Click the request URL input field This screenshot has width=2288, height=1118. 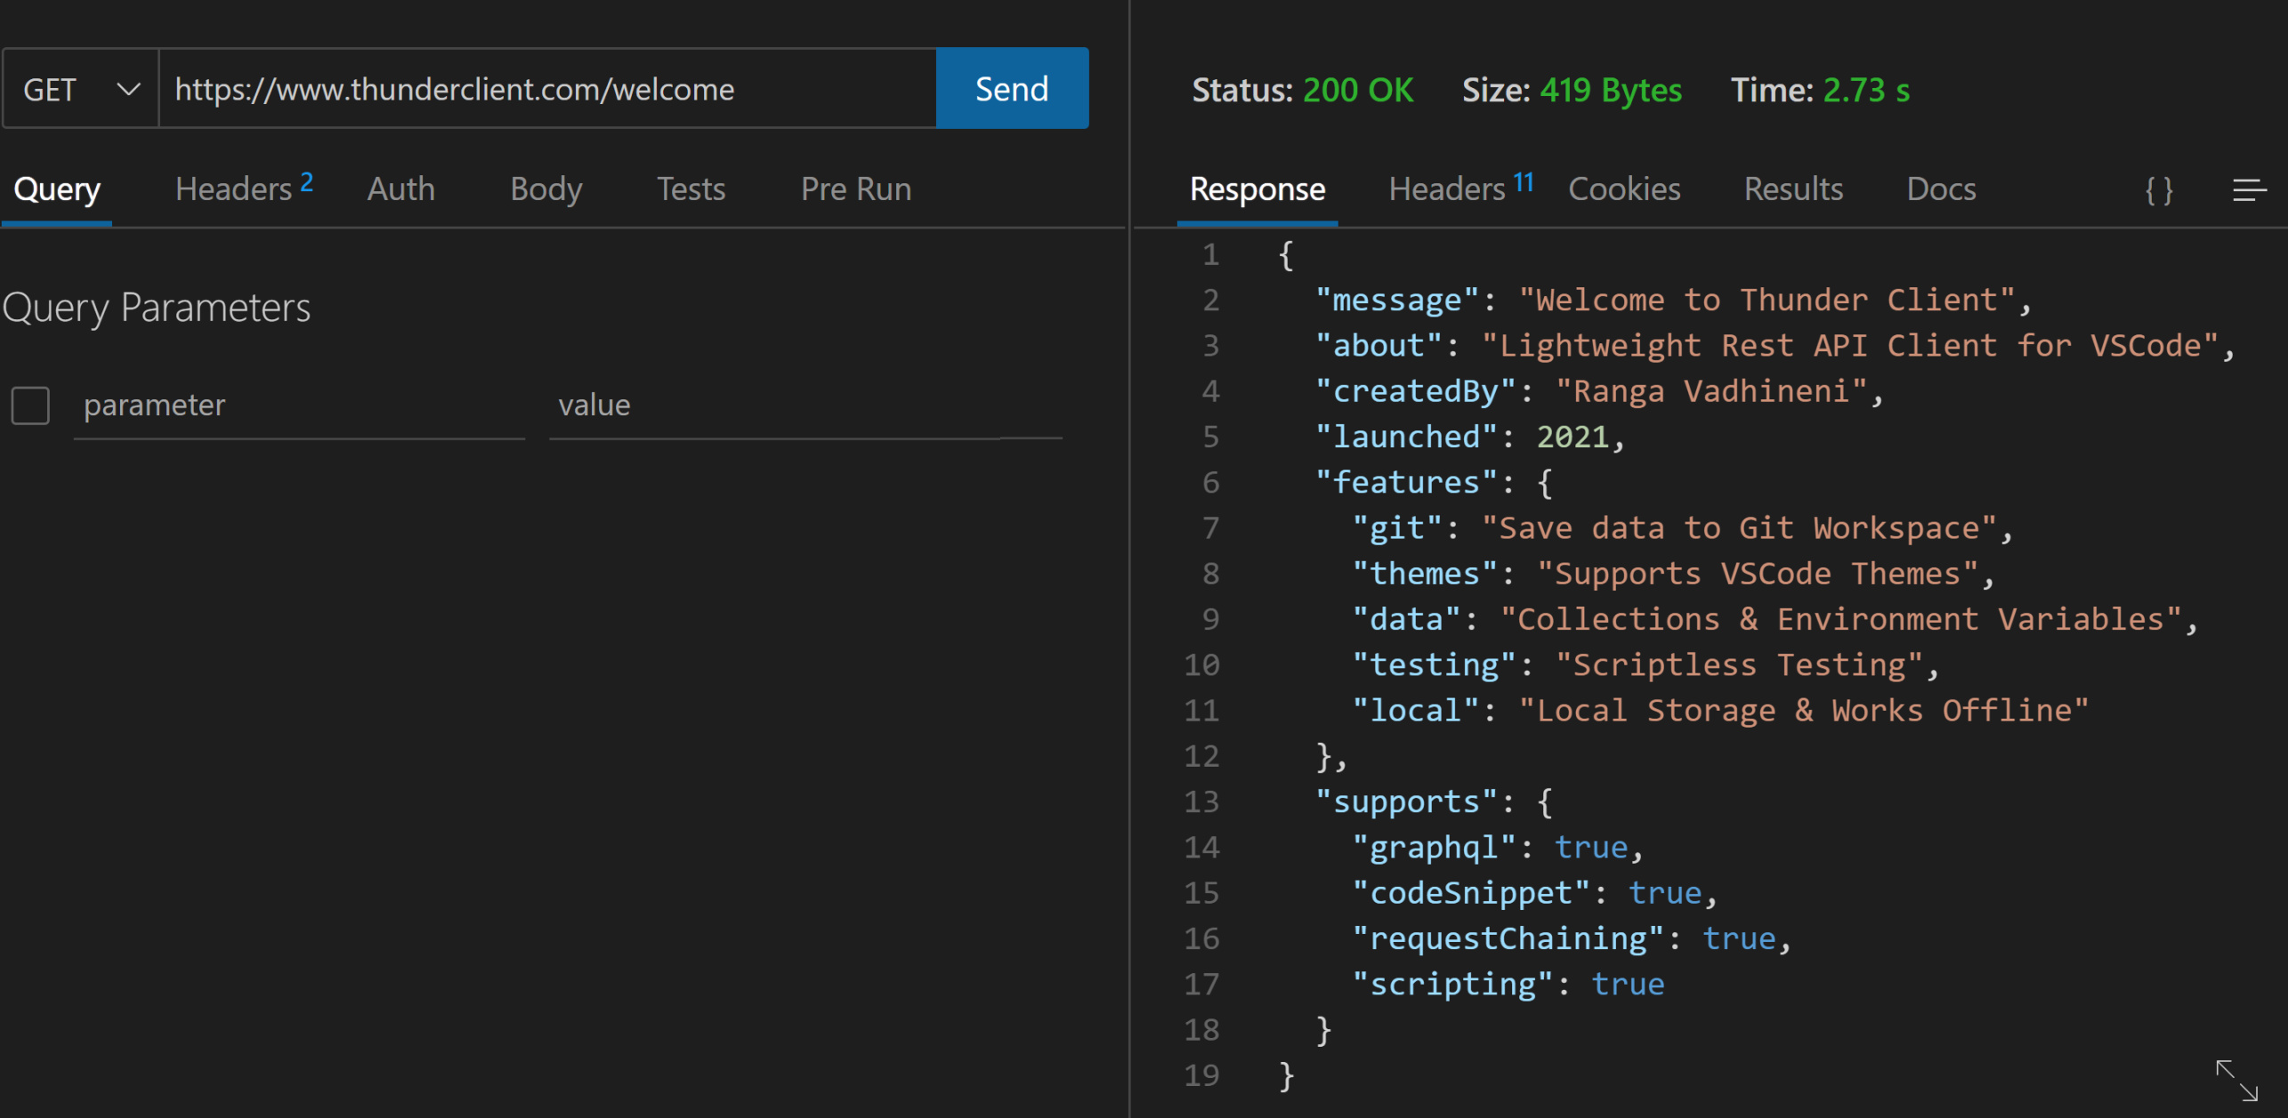tap(546, 89)
